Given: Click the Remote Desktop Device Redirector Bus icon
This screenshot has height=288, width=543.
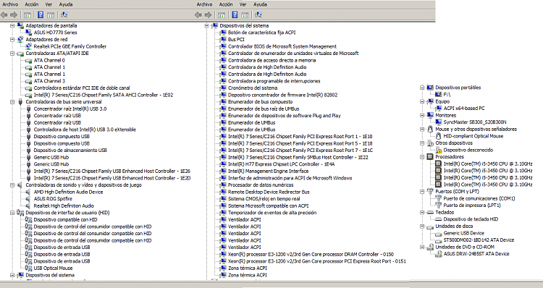Looking at the screenshot, I should pyautogui.click(x=223, y=192).
